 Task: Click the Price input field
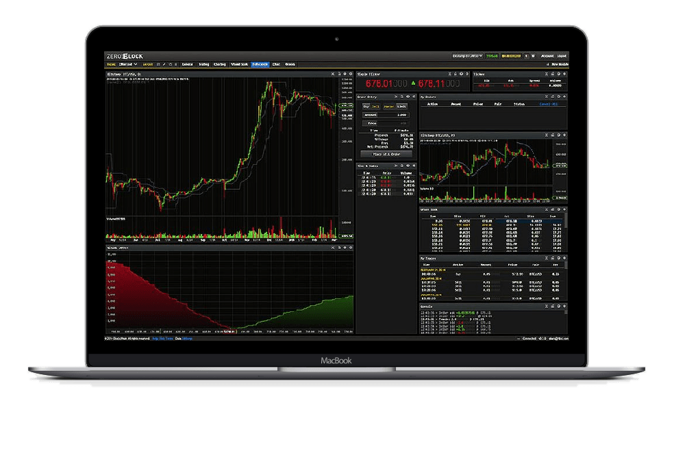(x=386, y=123)
